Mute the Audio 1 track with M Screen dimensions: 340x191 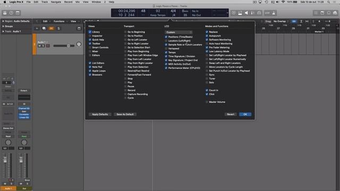tap(39, 46)
